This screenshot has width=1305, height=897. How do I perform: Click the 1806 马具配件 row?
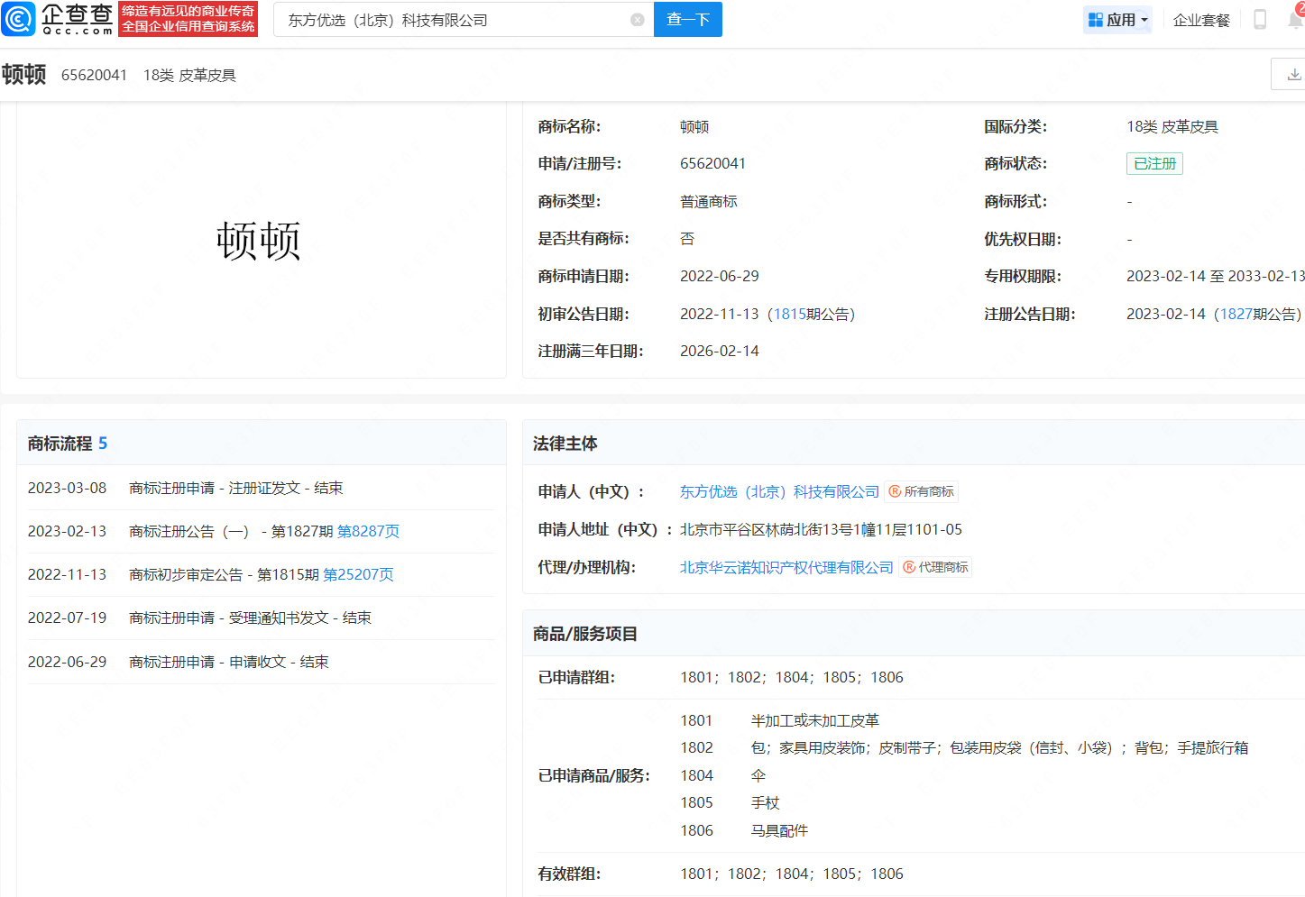744,830
